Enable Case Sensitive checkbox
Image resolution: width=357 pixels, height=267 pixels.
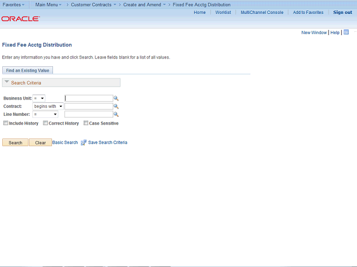86,123
